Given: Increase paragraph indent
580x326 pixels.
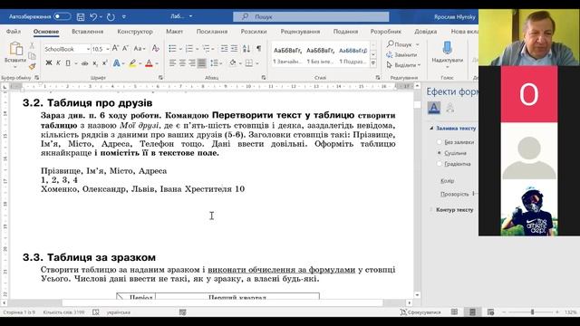Looking at the screenshot, I should click(234, 48).
